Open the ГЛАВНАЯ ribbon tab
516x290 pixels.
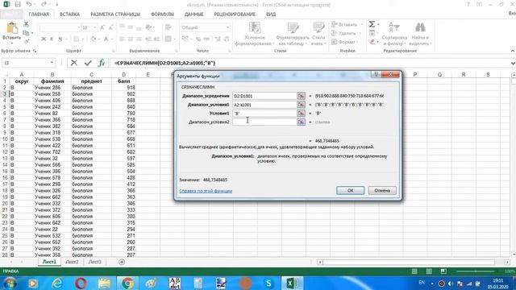39,14
